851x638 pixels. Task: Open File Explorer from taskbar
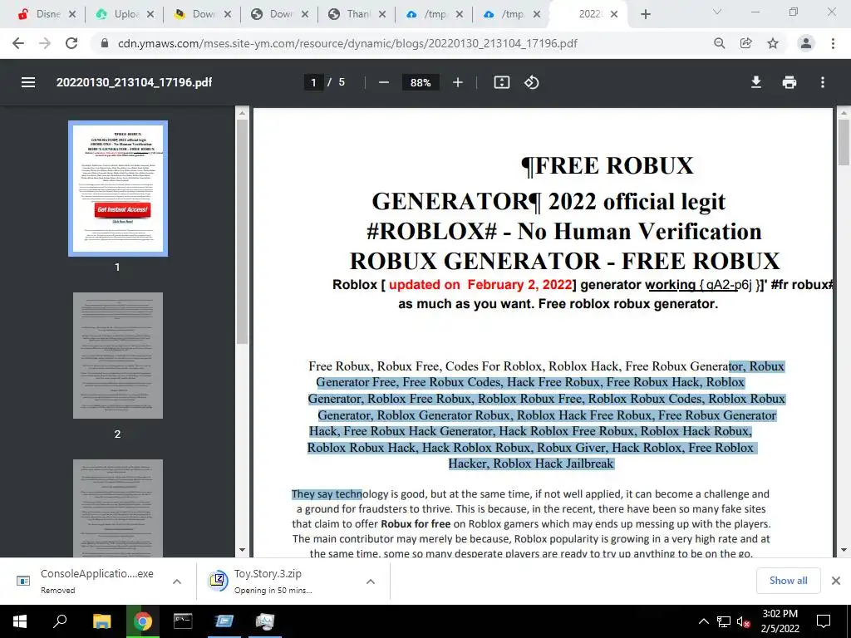click(101, 621)
